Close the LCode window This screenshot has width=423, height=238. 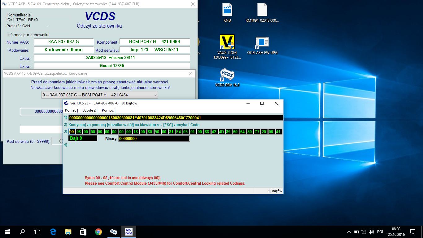tap(276, 103)
